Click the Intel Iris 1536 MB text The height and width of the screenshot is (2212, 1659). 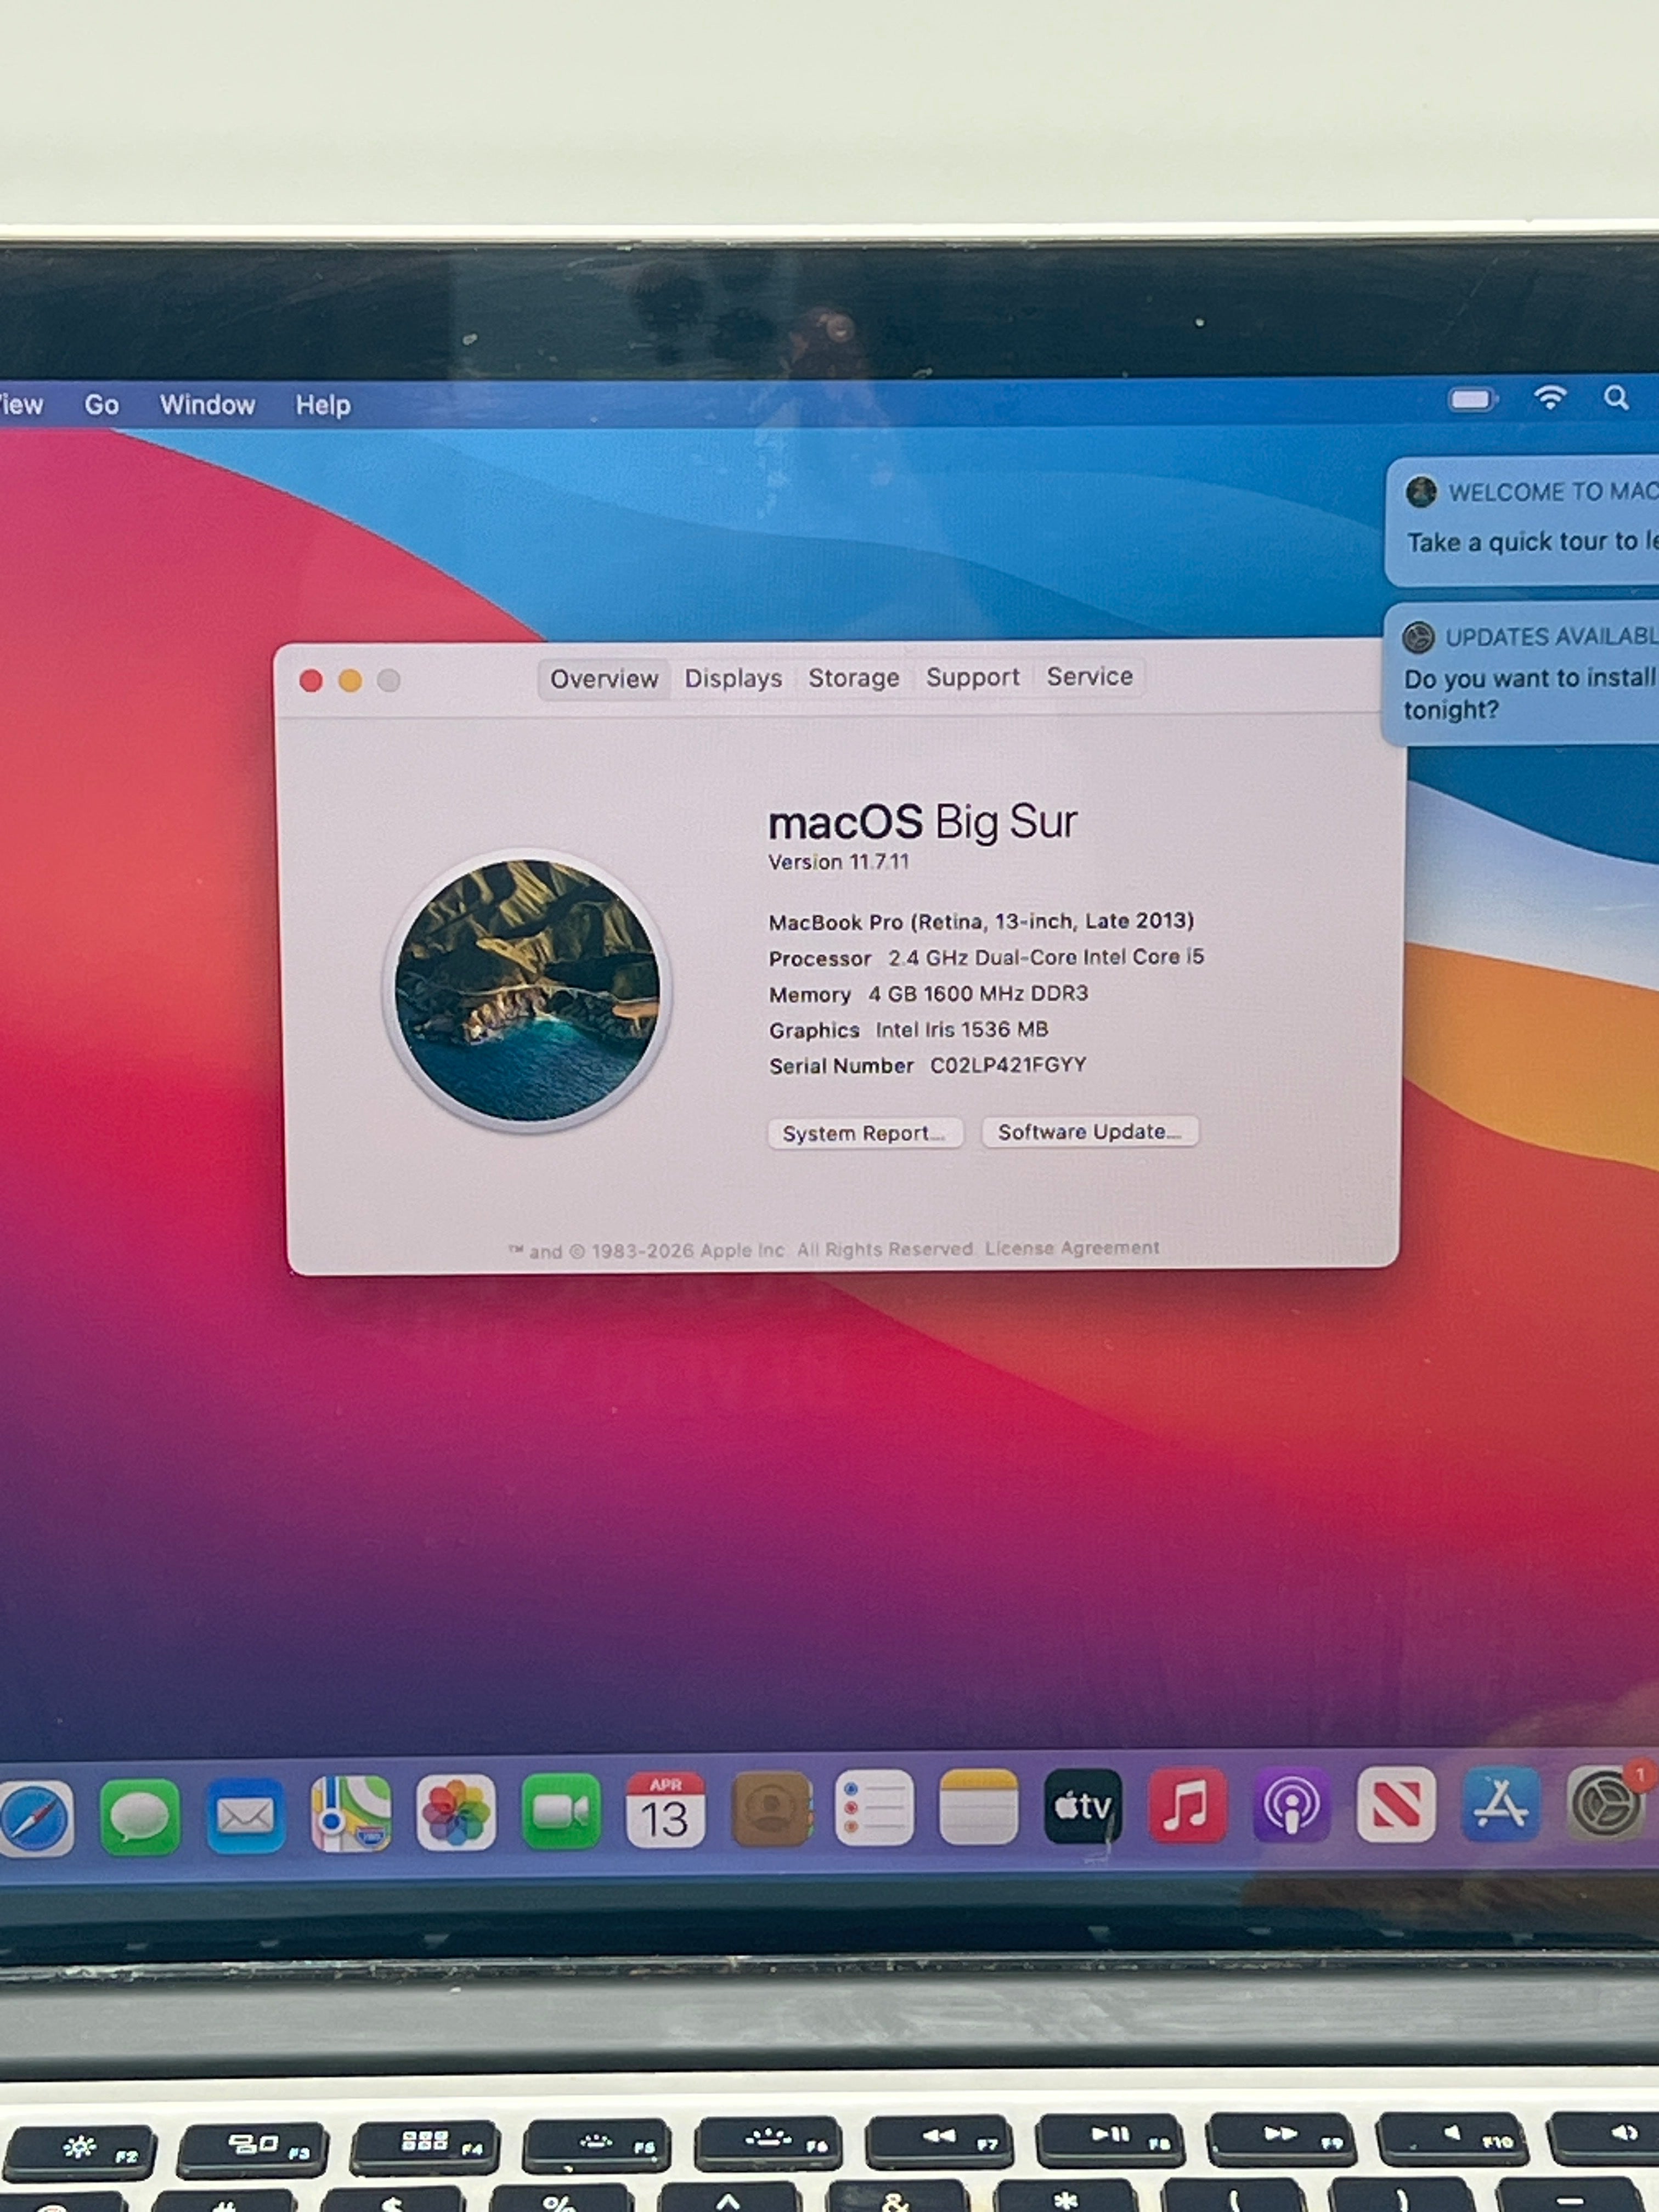click(962, 1029)
